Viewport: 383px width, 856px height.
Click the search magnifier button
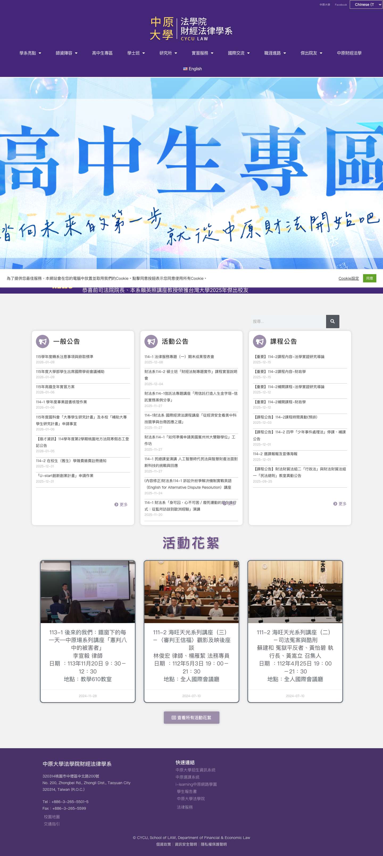click(x=332, y=321)
